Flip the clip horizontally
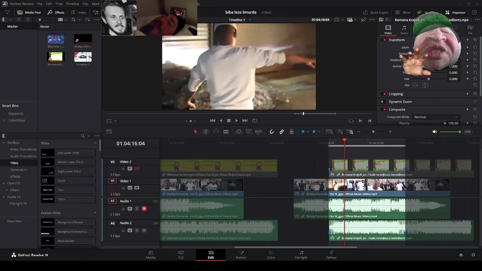Image resolution: width=482 pixels, height=271 pixels. pyautogui.click(x=415, y=85)
